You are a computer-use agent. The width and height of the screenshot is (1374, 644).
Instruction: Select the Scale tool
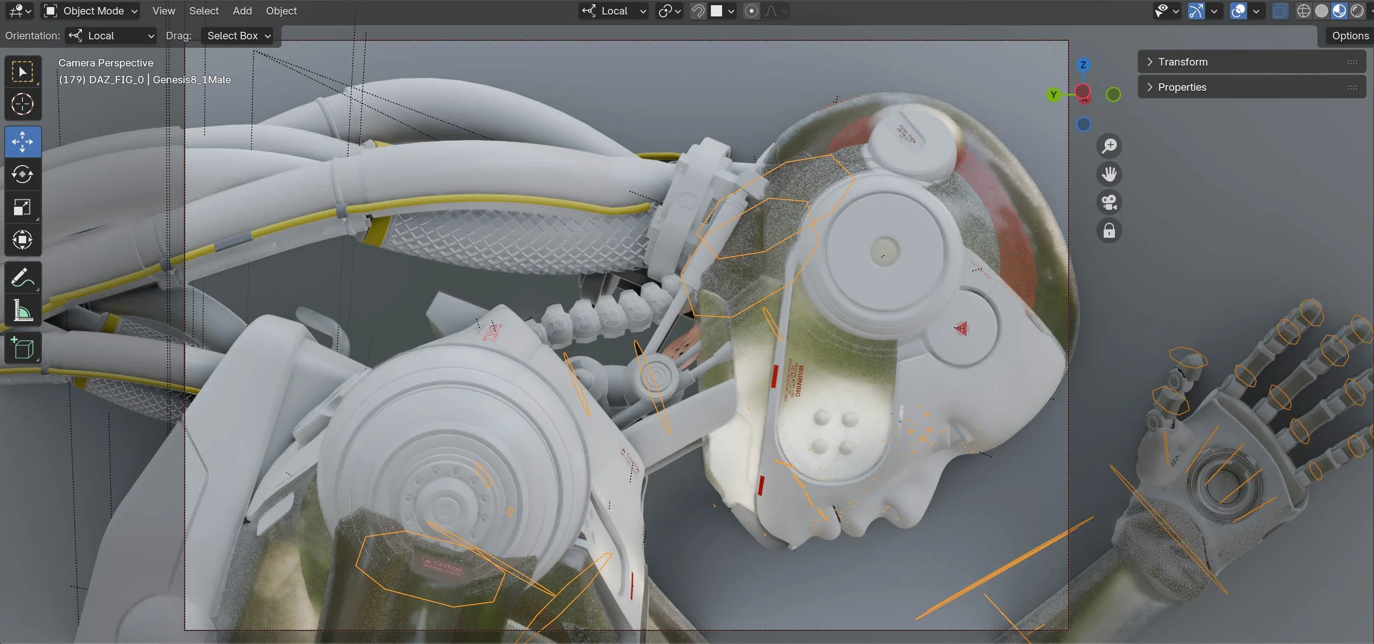tap(23, 207)
